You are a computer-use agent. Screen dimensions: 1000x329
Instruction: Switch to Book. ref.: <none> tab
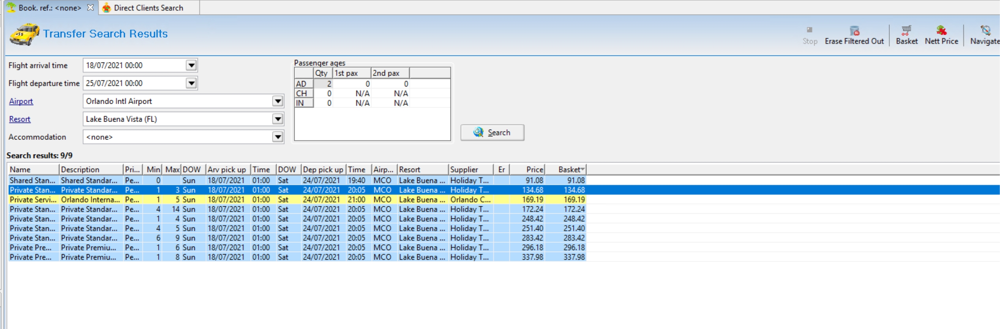pyautogui.click(x=50, y=8)
